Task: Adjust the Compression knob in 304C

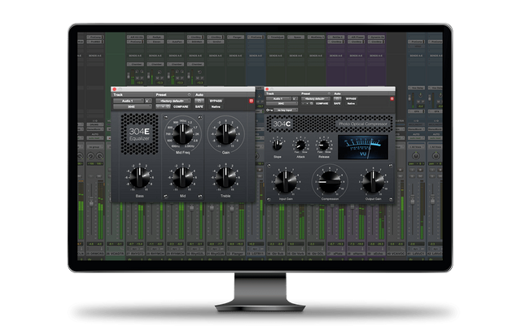Action: (330, 182)
